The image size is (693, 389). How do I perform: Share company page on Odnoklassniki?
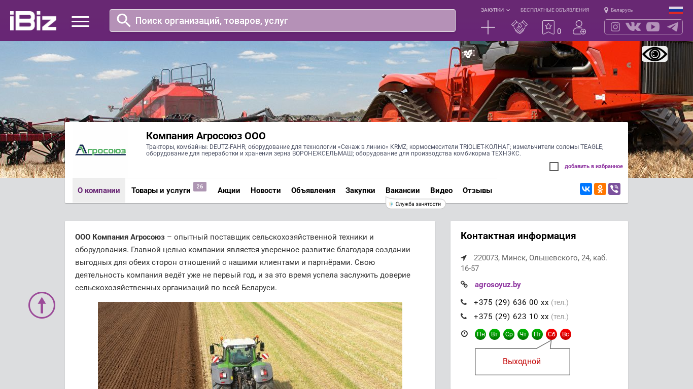click(x=600, y=189)
